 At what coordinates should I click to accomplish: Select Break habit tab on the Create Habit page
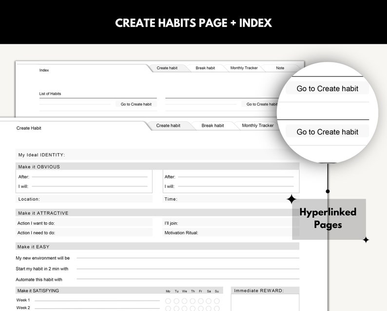point(213,125)
